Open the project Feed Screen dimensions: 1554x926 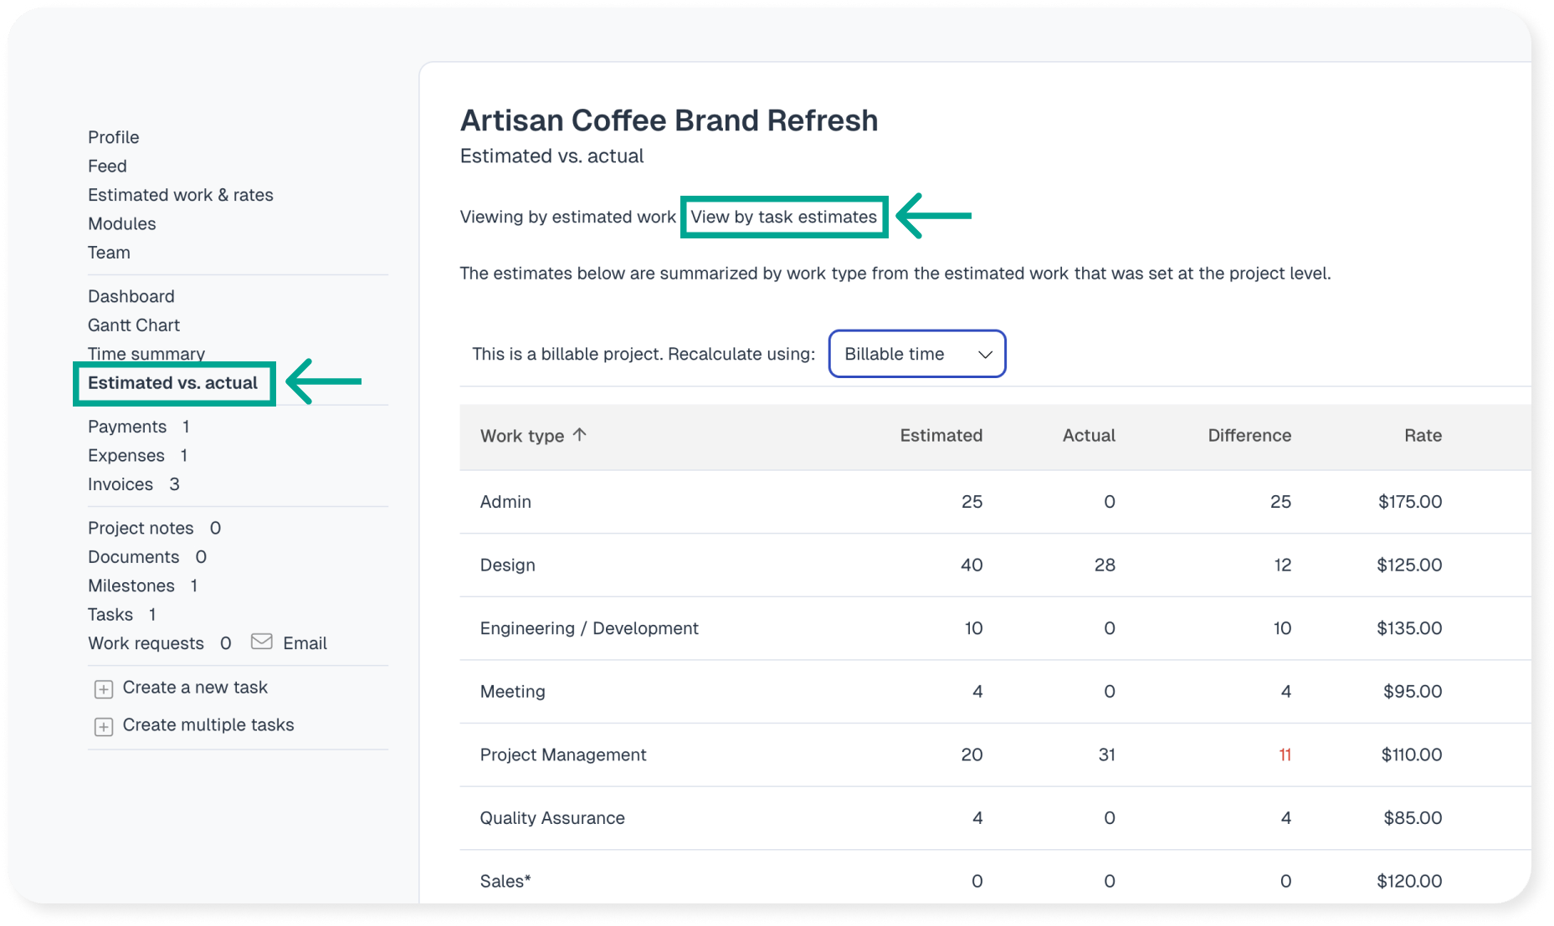coord(107,166)
